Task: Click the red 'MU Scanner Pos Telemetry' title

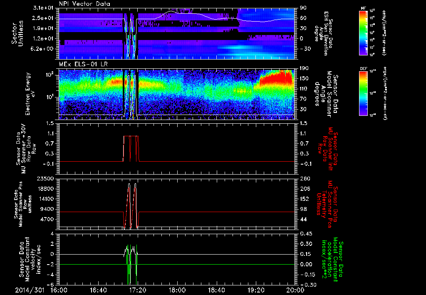Action: pyautogui.click(x=327, y=204)
